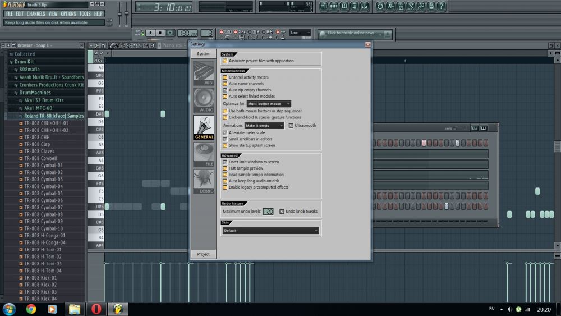Select TR-808 Cowbell sample in browser
561x316 pixels.
point(41,158)
